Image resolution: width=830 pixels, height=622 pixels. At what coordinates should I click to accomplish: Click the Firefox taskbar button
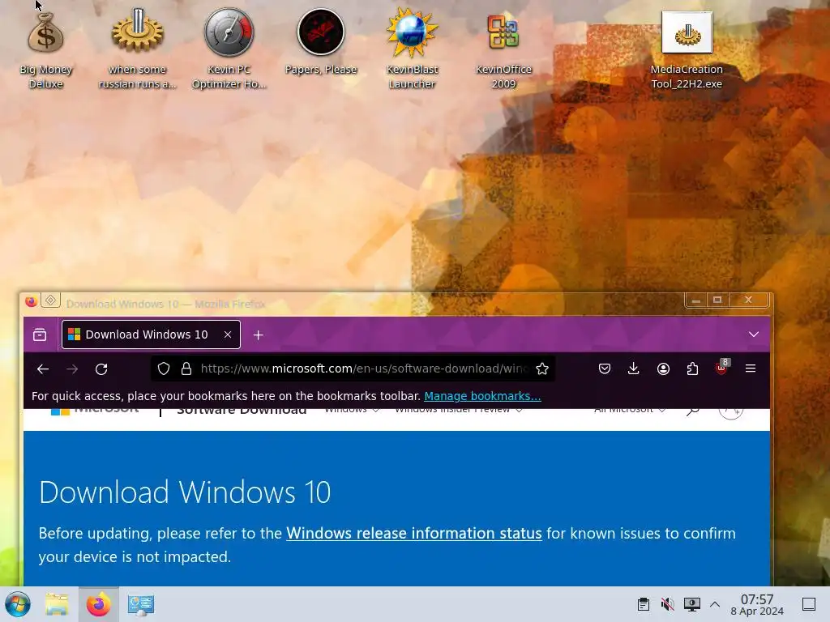(98, 604)
